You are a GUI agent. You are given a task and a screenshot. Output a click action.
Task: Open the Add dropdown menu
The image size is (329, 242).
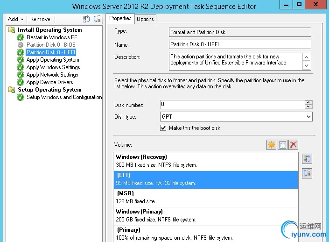pyautogui.click(x=15, y=19)
